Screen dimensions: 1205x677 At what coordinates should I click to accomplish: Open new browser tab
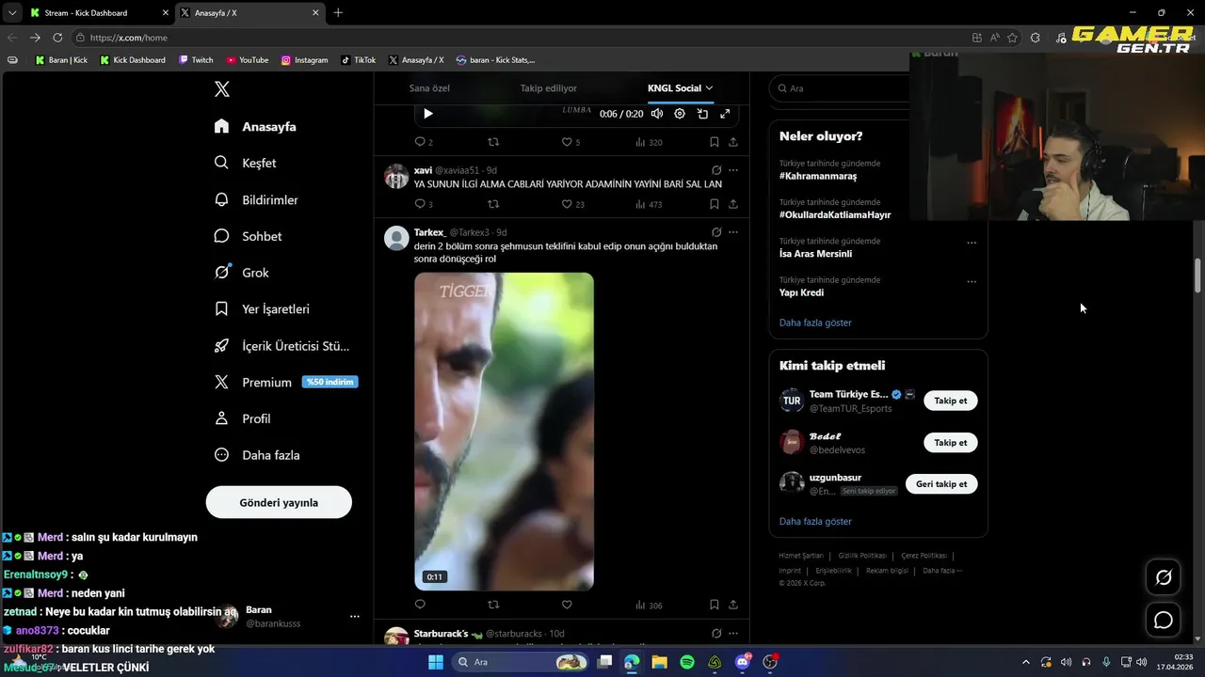338,12
